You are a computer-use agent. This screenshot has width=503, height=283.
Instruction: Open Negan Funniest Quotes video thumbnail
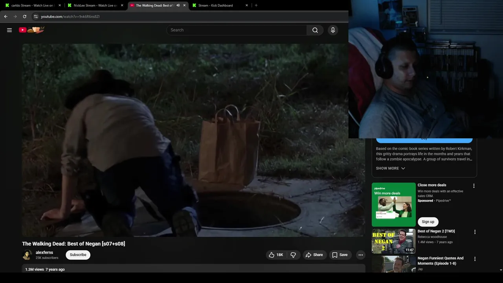[394, 265]
